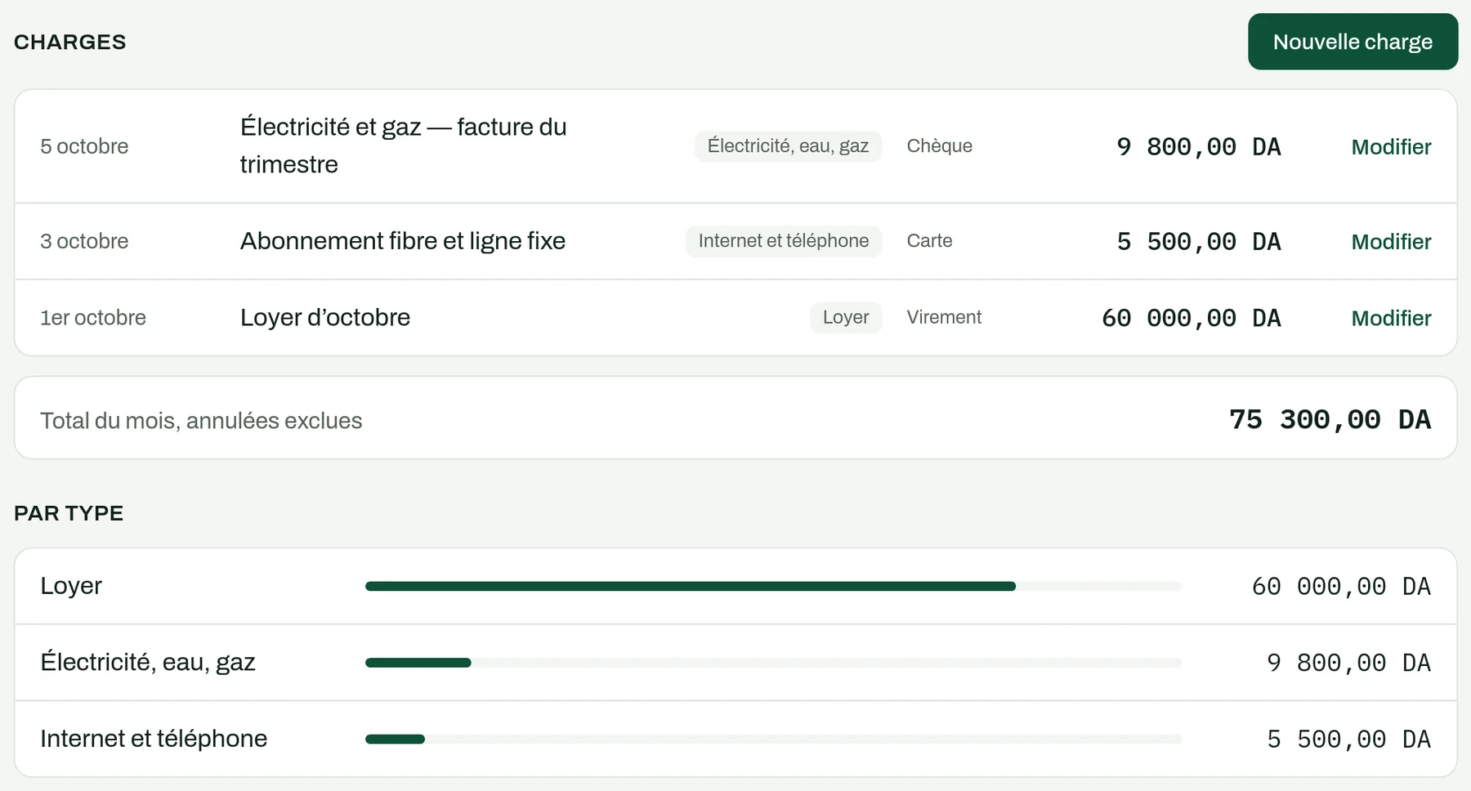This screenshot has width=1471, height=791.
Task: Click the 9 800,00 DA amount beside Chèque
Action: point(1199,147)
